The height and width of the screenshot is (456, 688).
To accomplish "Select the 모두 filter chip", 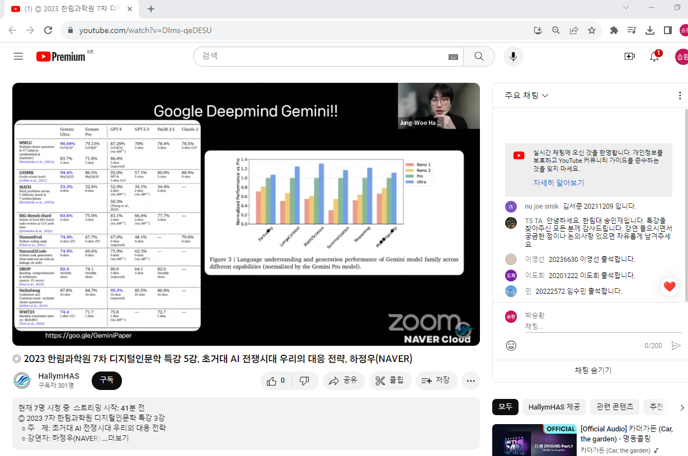I will pyautogui.click(x=505, y=407).
